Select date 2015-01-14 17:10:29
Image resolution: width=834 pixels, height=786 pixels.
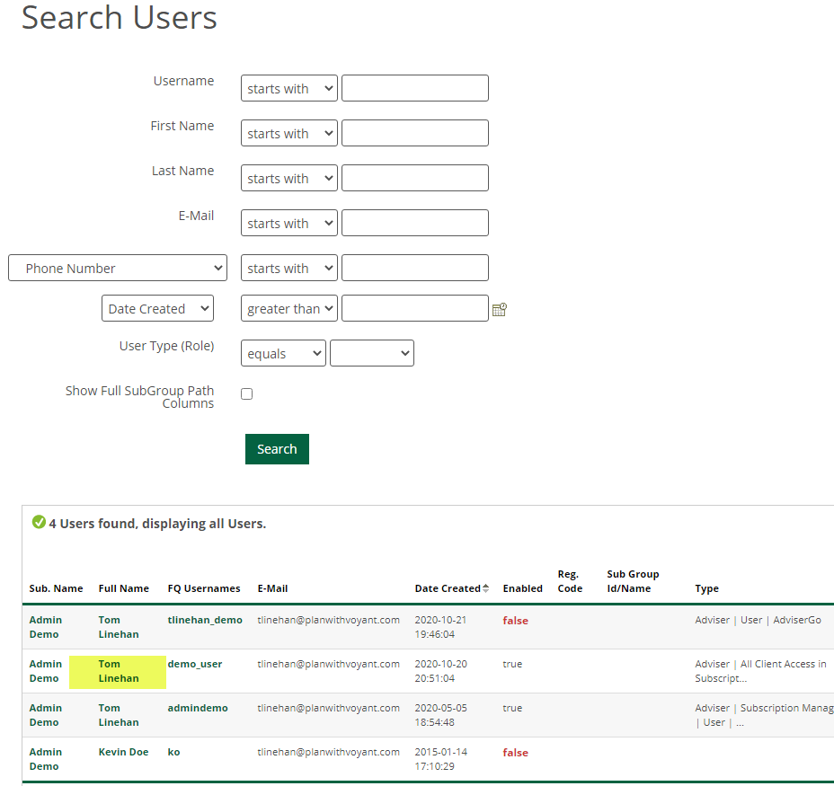440,760
